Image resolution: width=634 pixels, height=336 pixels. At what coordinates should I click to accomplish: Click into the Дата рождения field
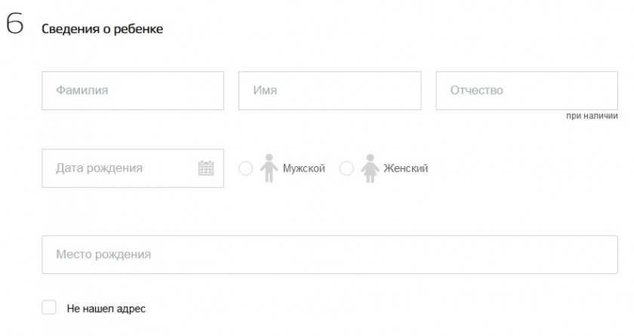tap(121, 168)
